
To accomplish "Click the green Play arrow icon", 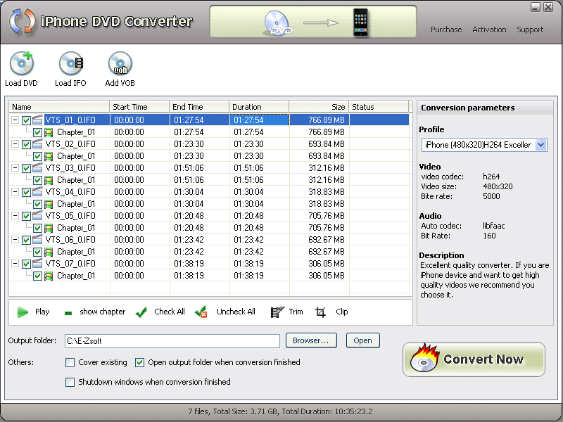I will click(x=23, y=312).
